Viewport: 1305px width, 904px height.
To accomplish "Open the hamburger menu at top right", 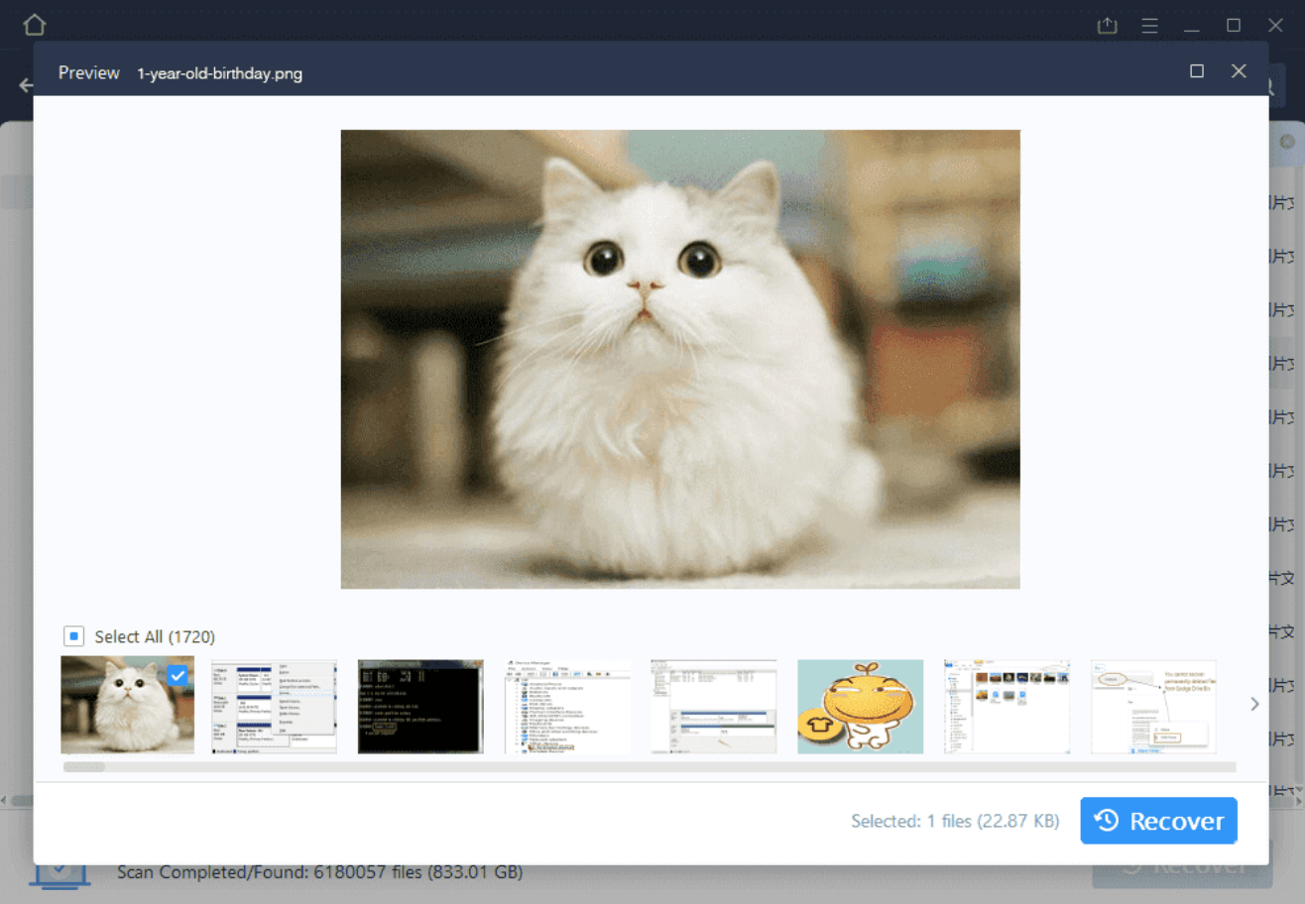I will pyautogui.click(x=1149, y=25).
